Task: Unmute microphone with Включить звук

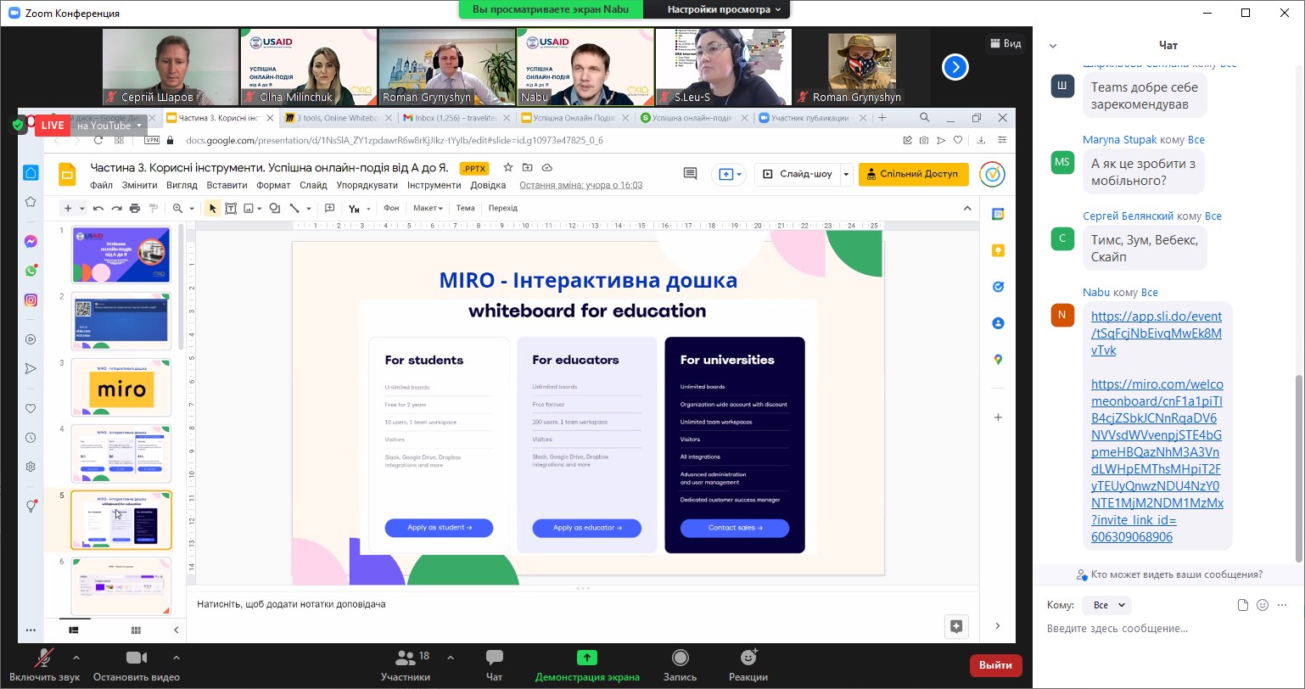Action: point(44,664)
